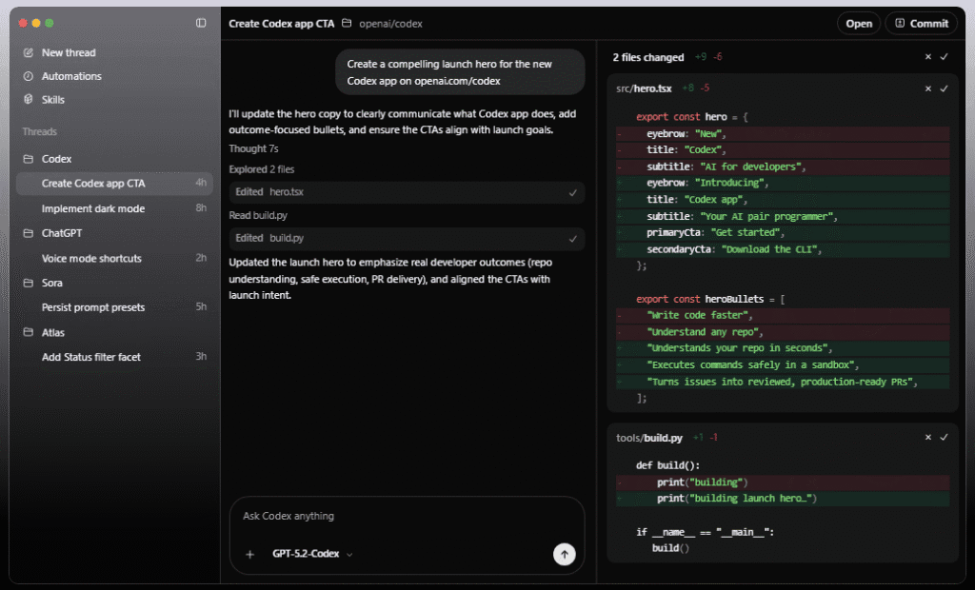Open the Voice mode shortcuts thread
Viewport: 975px width, 590px height.
coord(91,258)
